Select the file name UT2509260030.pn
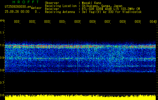The image size is (158, 100). (18, 7)
